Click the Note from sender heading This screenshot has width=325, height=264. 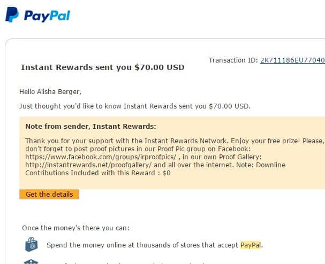(x=91, y=127)
